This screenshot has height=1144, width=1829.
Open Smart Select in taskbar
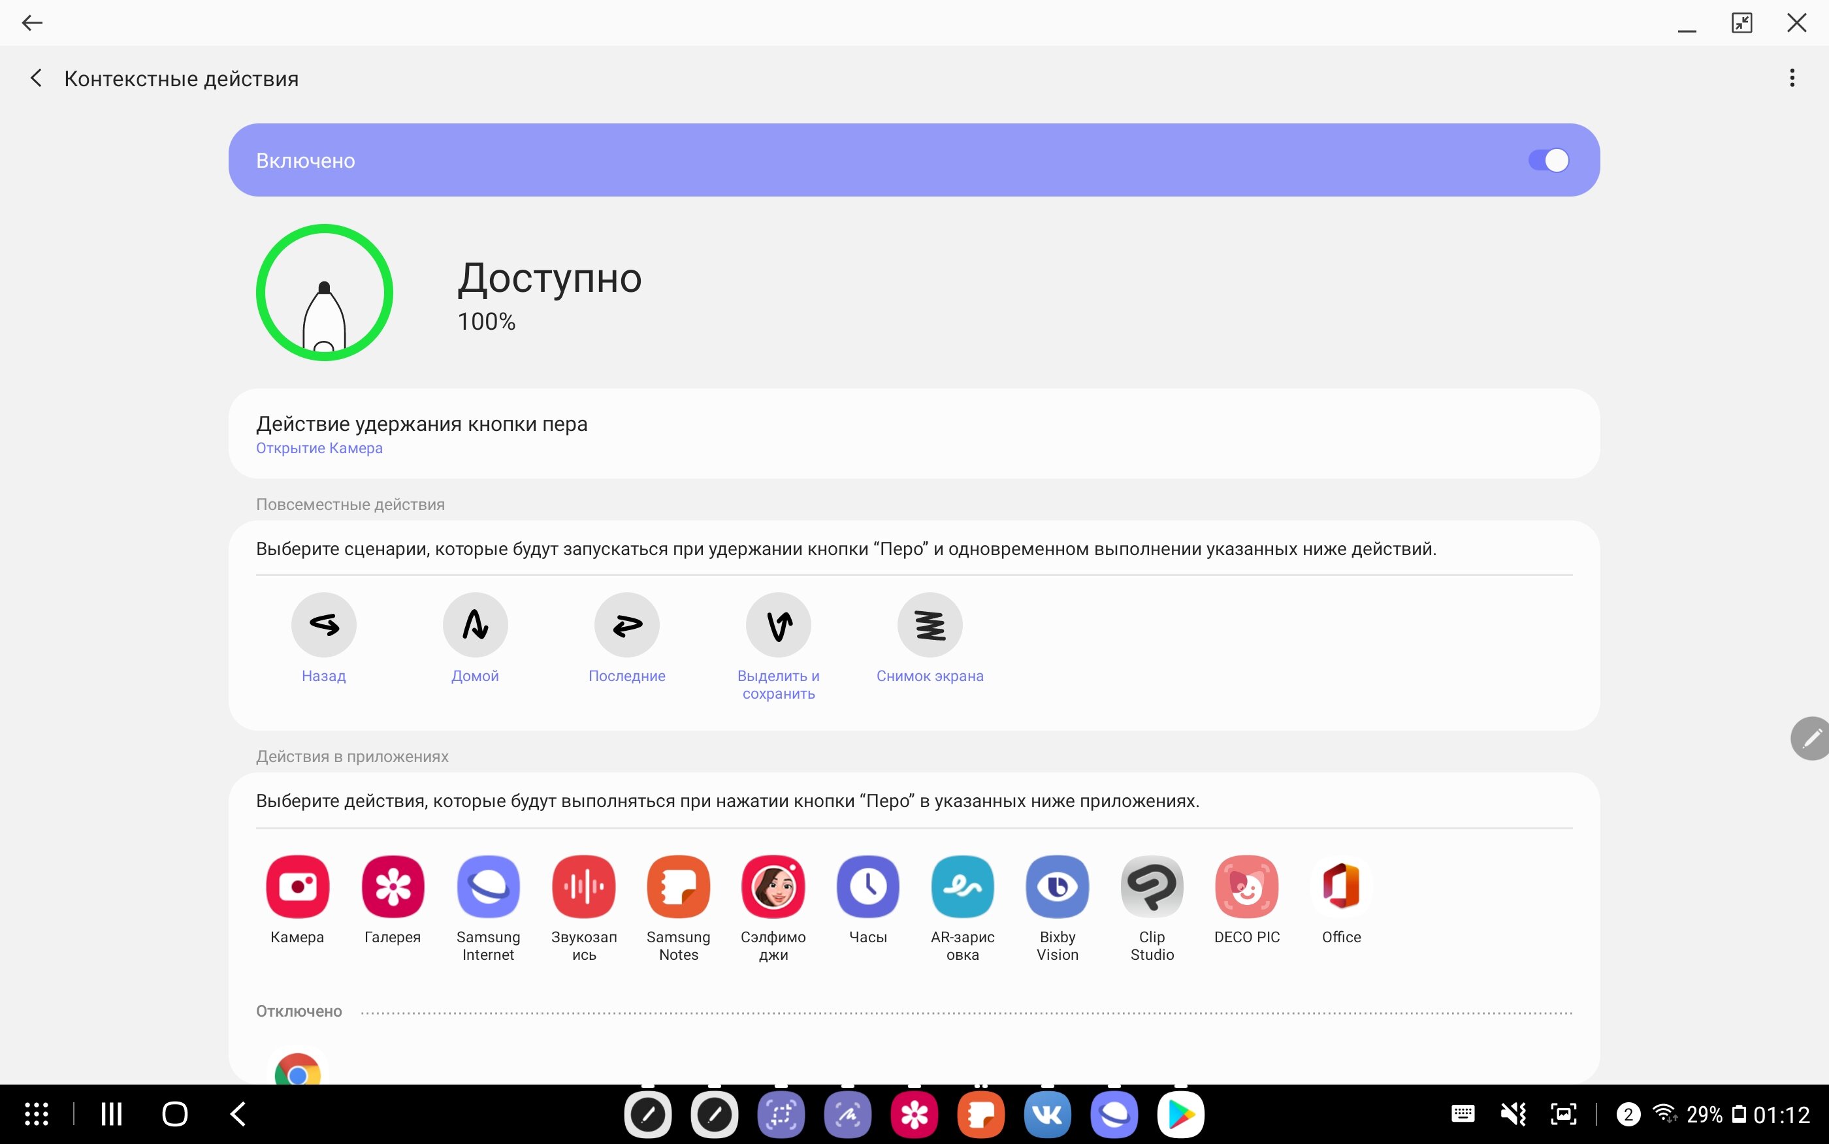coord(781,1114)
